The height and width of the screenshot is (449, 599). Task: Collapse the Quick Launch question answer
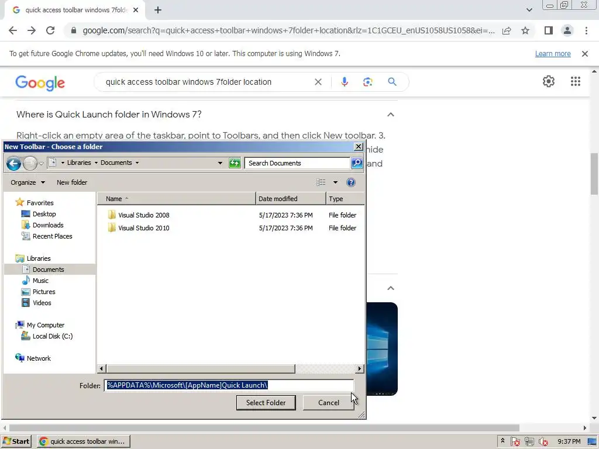coord(390,115)
